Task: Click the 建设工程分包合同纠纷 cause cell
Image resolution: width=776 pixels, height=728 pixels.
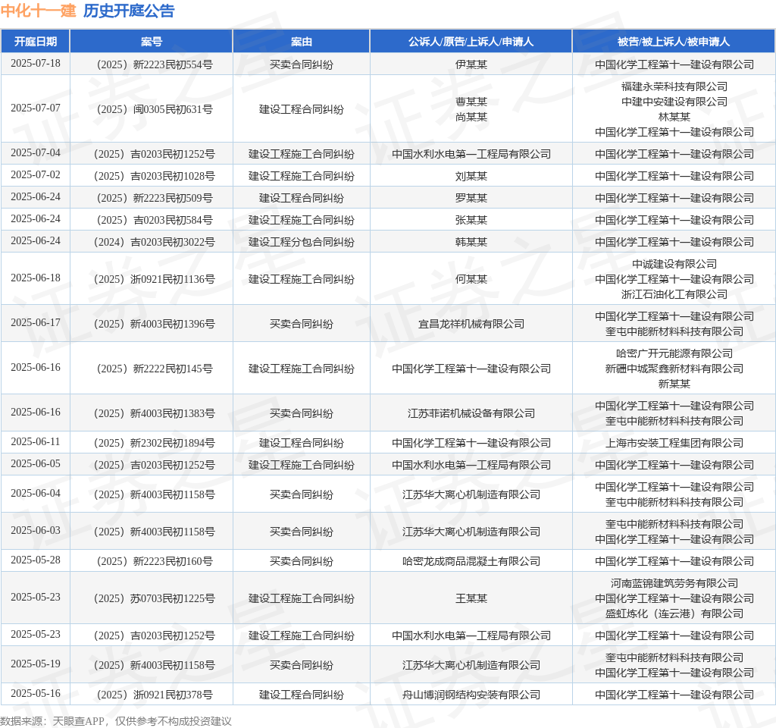Action: click(301, 242)
